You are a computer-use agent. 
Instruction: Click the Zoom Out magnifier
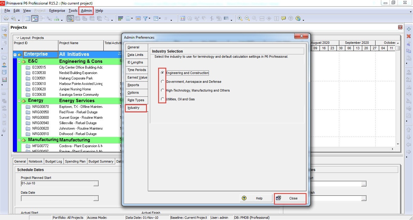[247, 18]
